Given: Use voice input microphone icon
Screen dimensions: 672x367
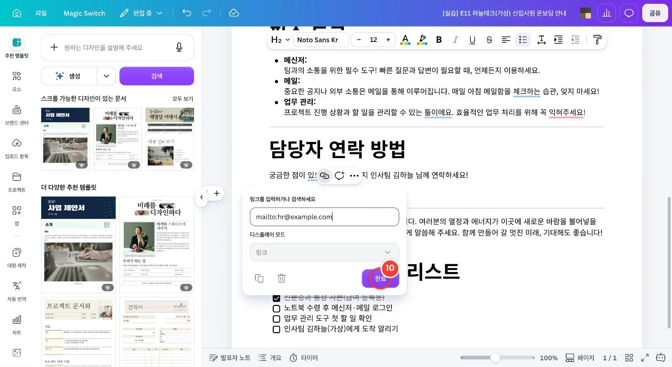Looking at the screenshot, I should coord(179,47).
